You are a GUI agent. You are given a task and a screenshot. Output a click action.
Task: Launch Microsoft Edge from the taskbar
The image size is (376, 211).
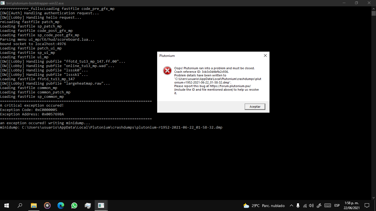point(61,206)
